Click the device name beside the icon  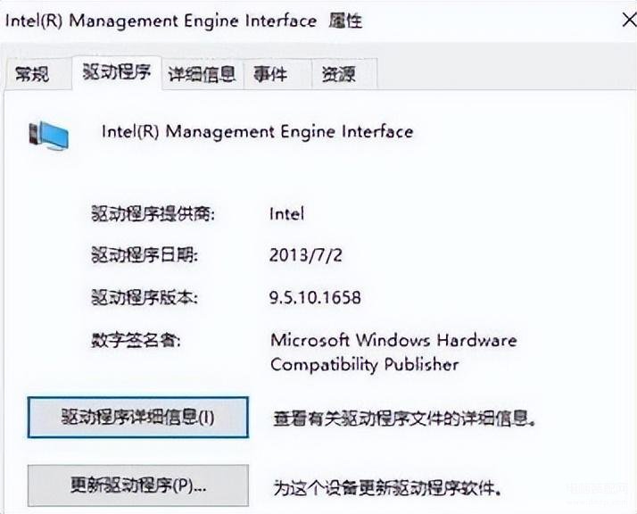257,132
